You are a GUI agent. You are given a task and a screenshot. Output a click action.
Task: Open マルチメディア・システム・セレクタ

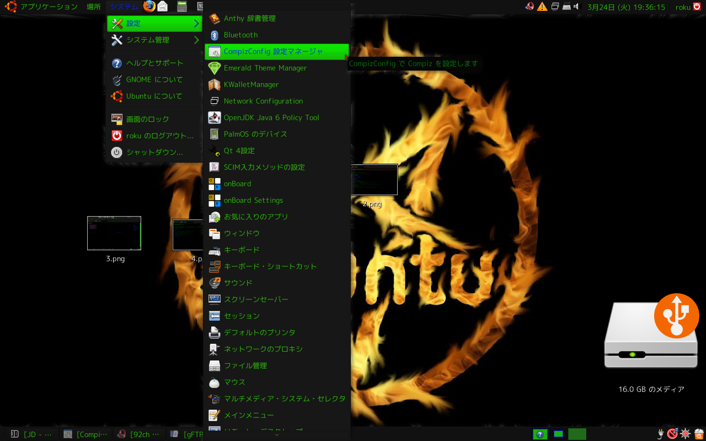[277, 399]
